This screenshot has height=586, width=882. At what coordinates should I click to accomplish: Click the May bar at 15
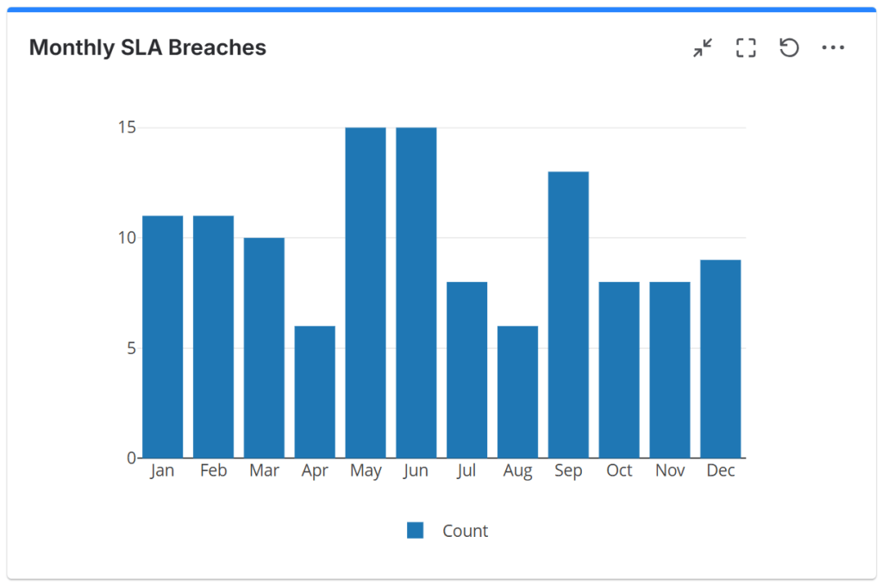366,292
